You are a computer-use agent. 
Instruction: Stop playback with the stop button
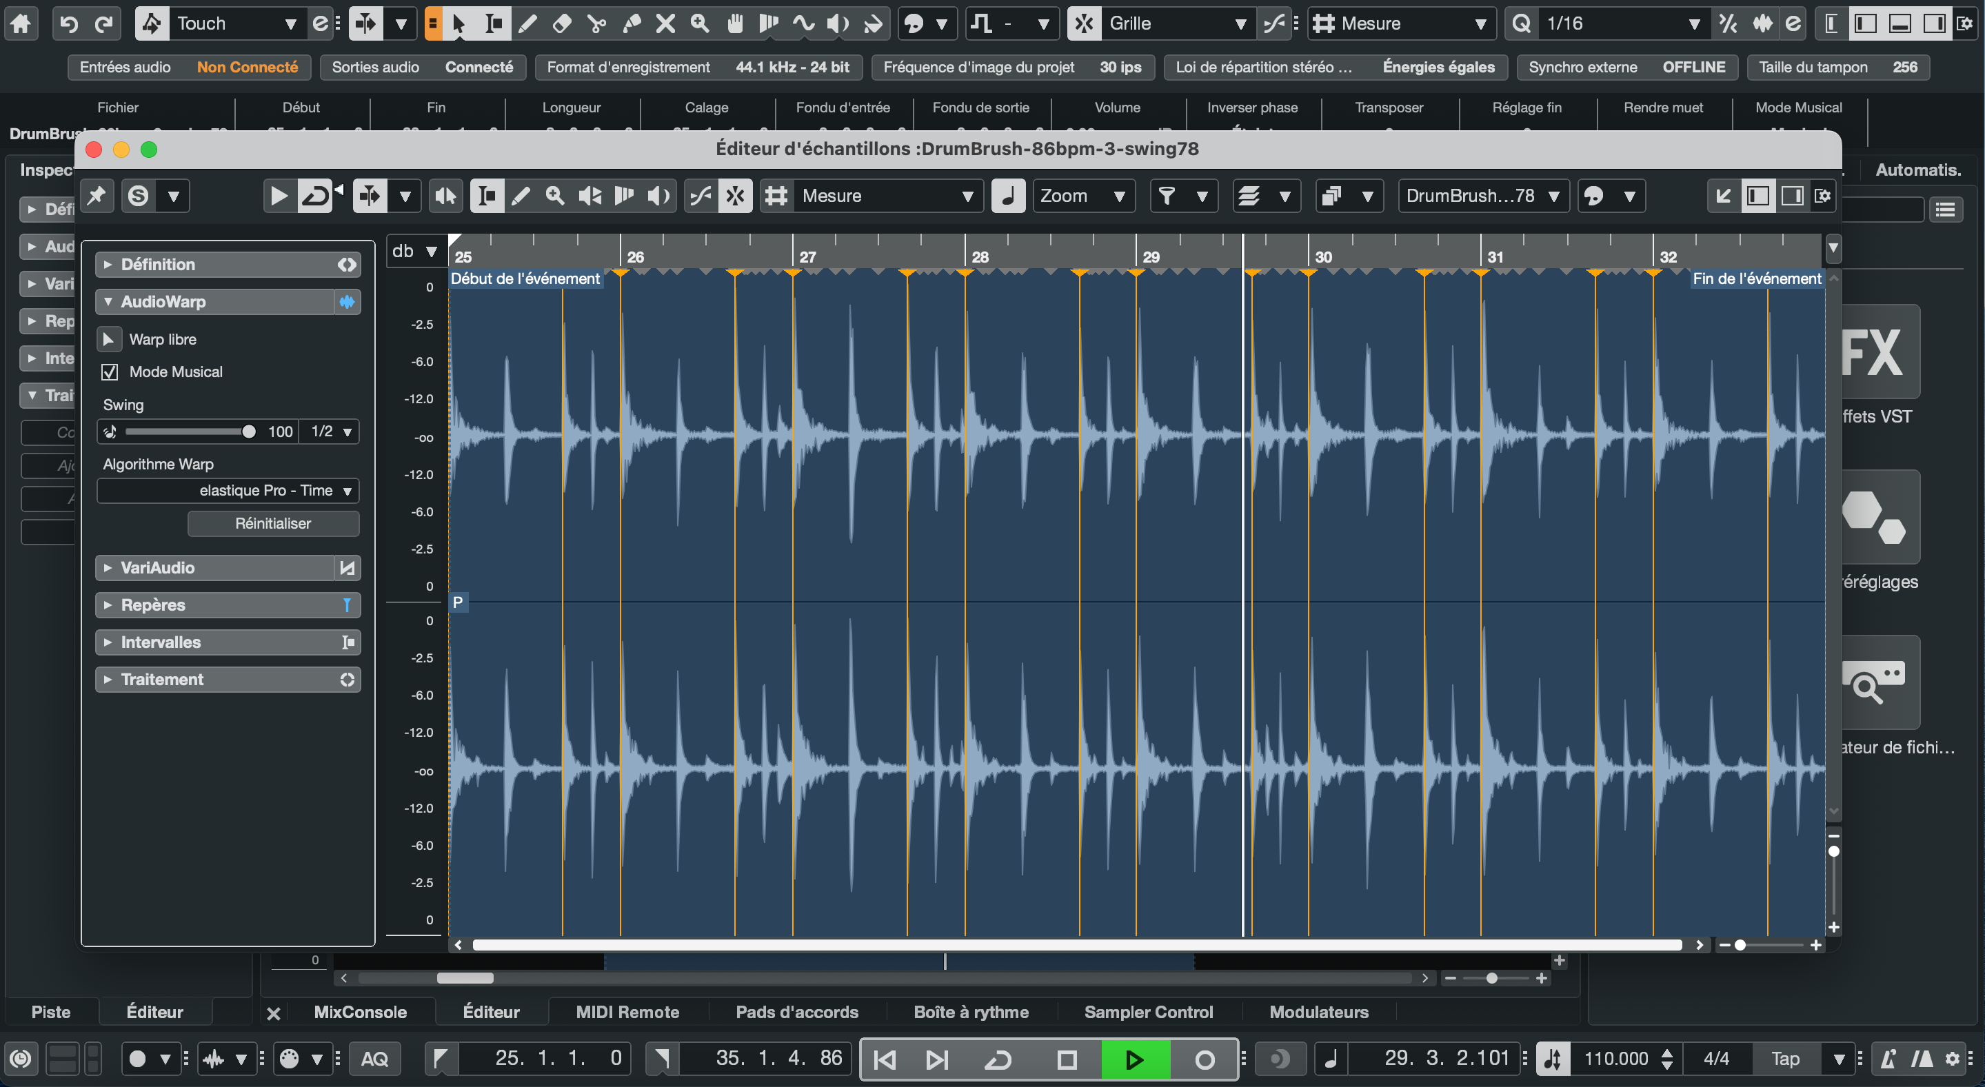point(1067,1060)
